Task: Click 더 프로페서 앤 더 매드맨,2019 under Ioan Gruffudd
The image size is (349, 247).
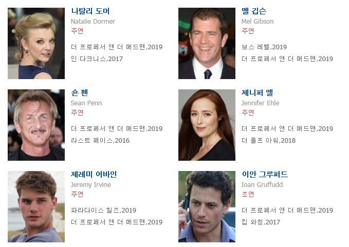Action: (x=287, y=211)
